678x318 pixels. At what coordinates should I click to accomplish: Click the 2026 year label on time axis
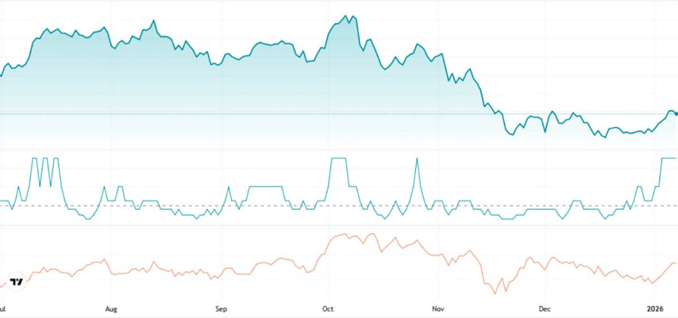click(x=655, y=309)
